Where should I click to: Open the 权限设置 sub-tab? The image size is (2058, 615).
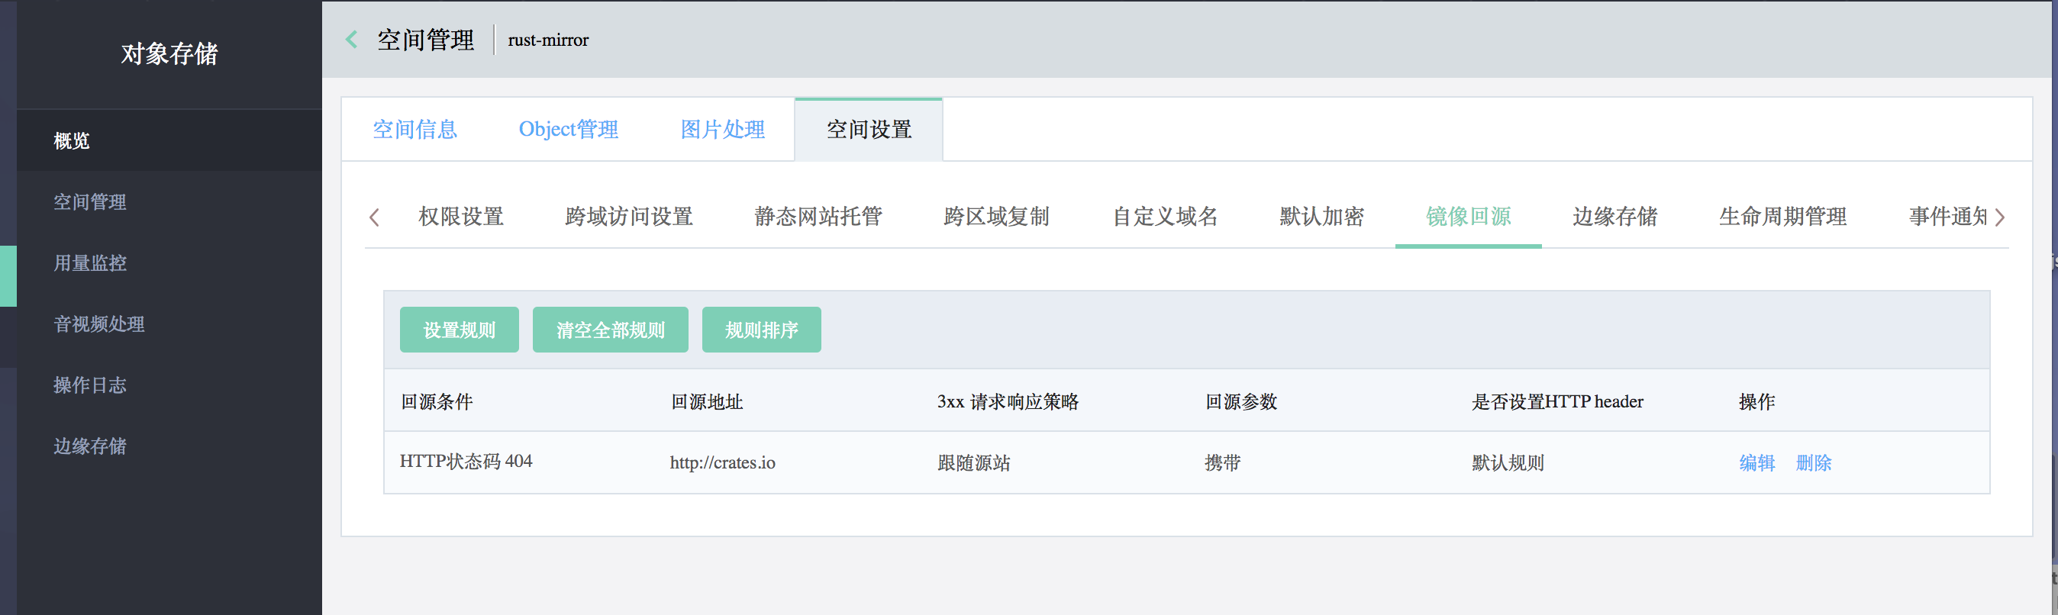point(461,217)
